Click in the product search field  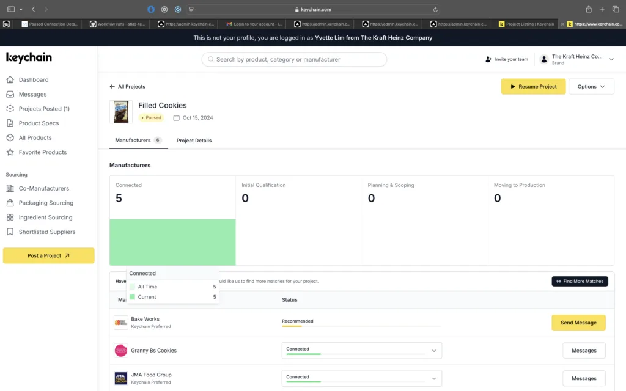[294, 59]
